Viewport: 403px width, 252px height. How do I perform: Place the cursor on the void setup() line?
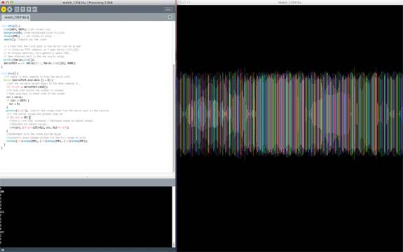pos(11,26)
